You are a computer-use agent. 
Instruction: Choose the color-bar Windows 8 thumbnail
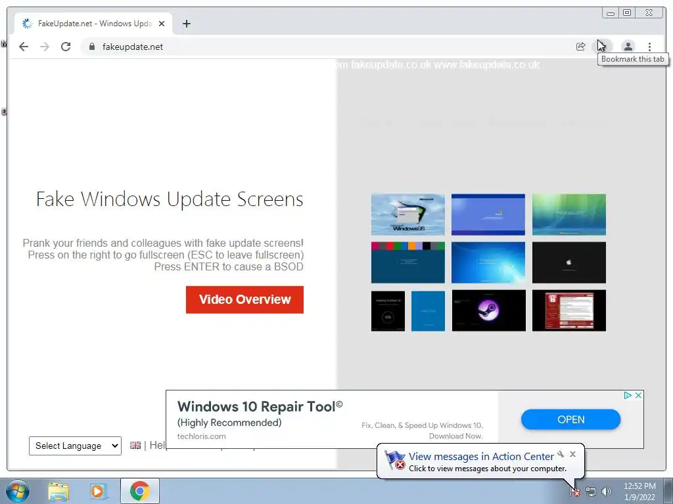(407, 262)
